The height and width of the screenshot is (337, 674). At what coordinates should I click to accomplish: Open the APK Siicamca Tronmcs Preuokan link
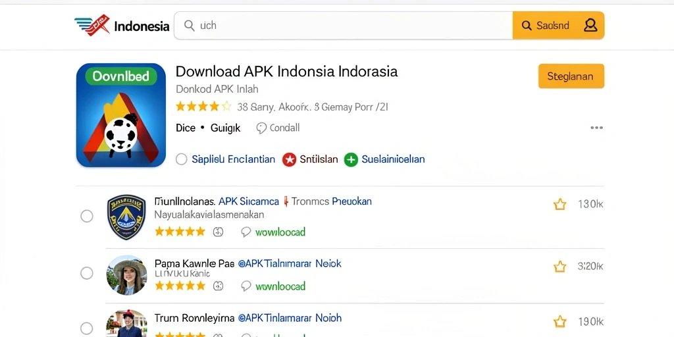pyautogui.click(x=296, y=201)
